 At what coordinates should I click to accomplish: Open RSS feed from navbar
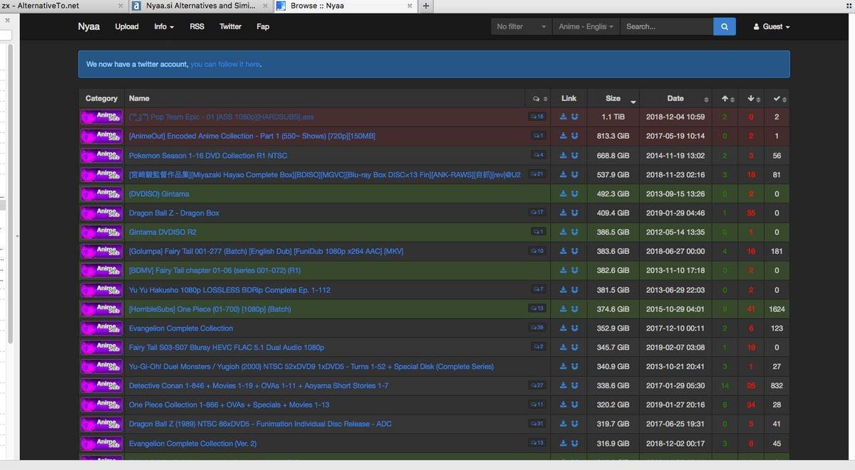197,26
